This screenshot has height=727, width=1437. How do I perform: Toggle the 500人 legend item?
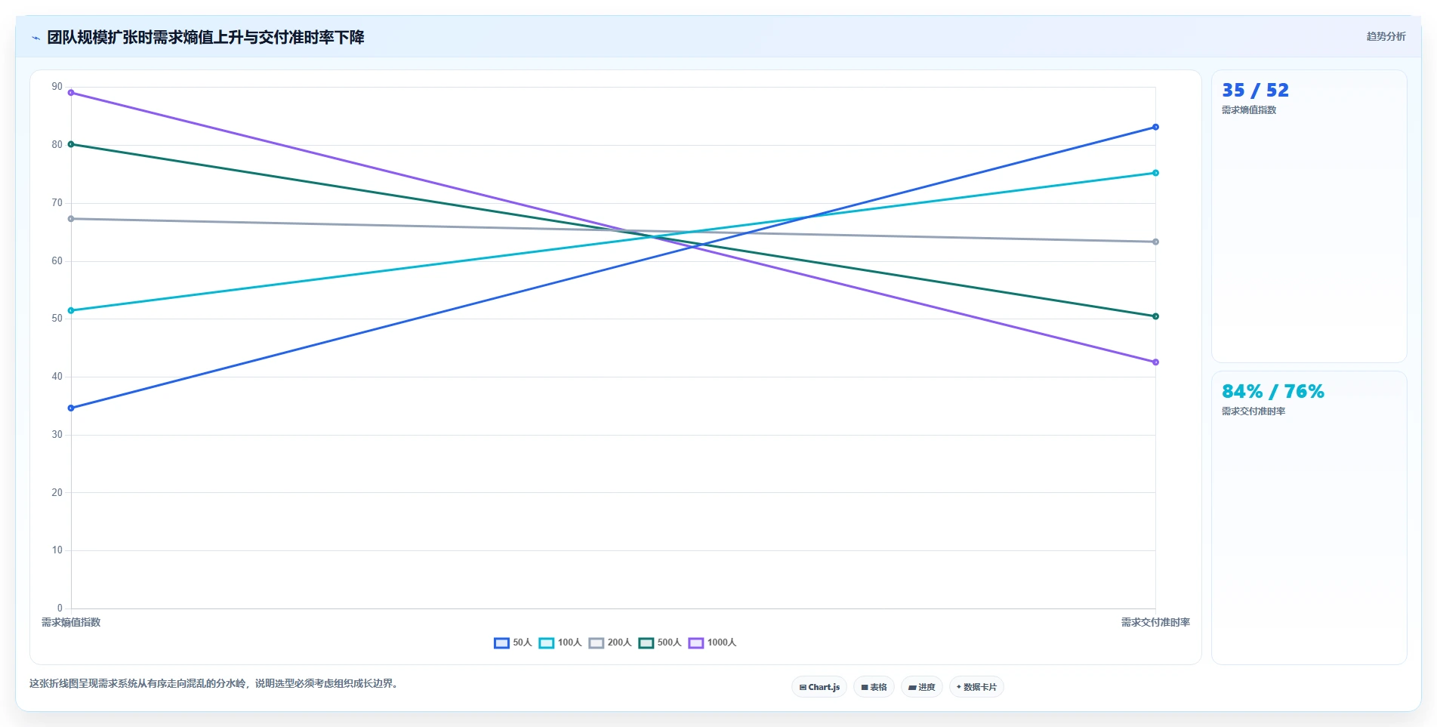click(x=660, y=642)
